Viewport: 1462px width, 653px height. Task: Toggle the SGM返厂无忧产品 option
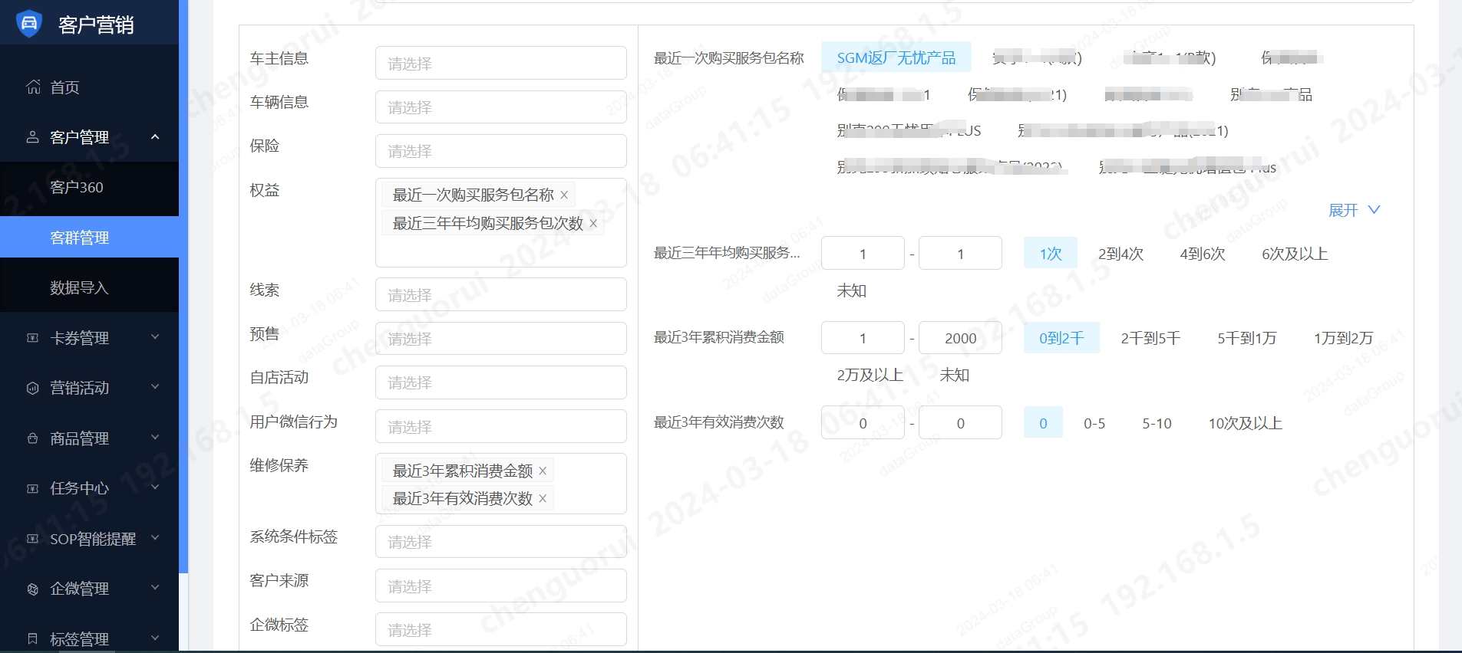(896, 57)
